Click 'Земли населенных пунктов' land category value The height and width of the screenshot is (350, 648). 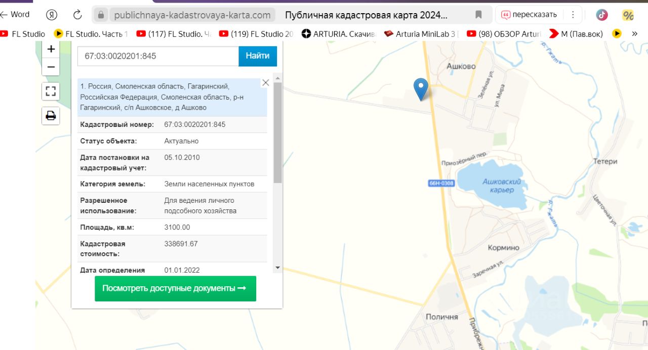[209, 184]
